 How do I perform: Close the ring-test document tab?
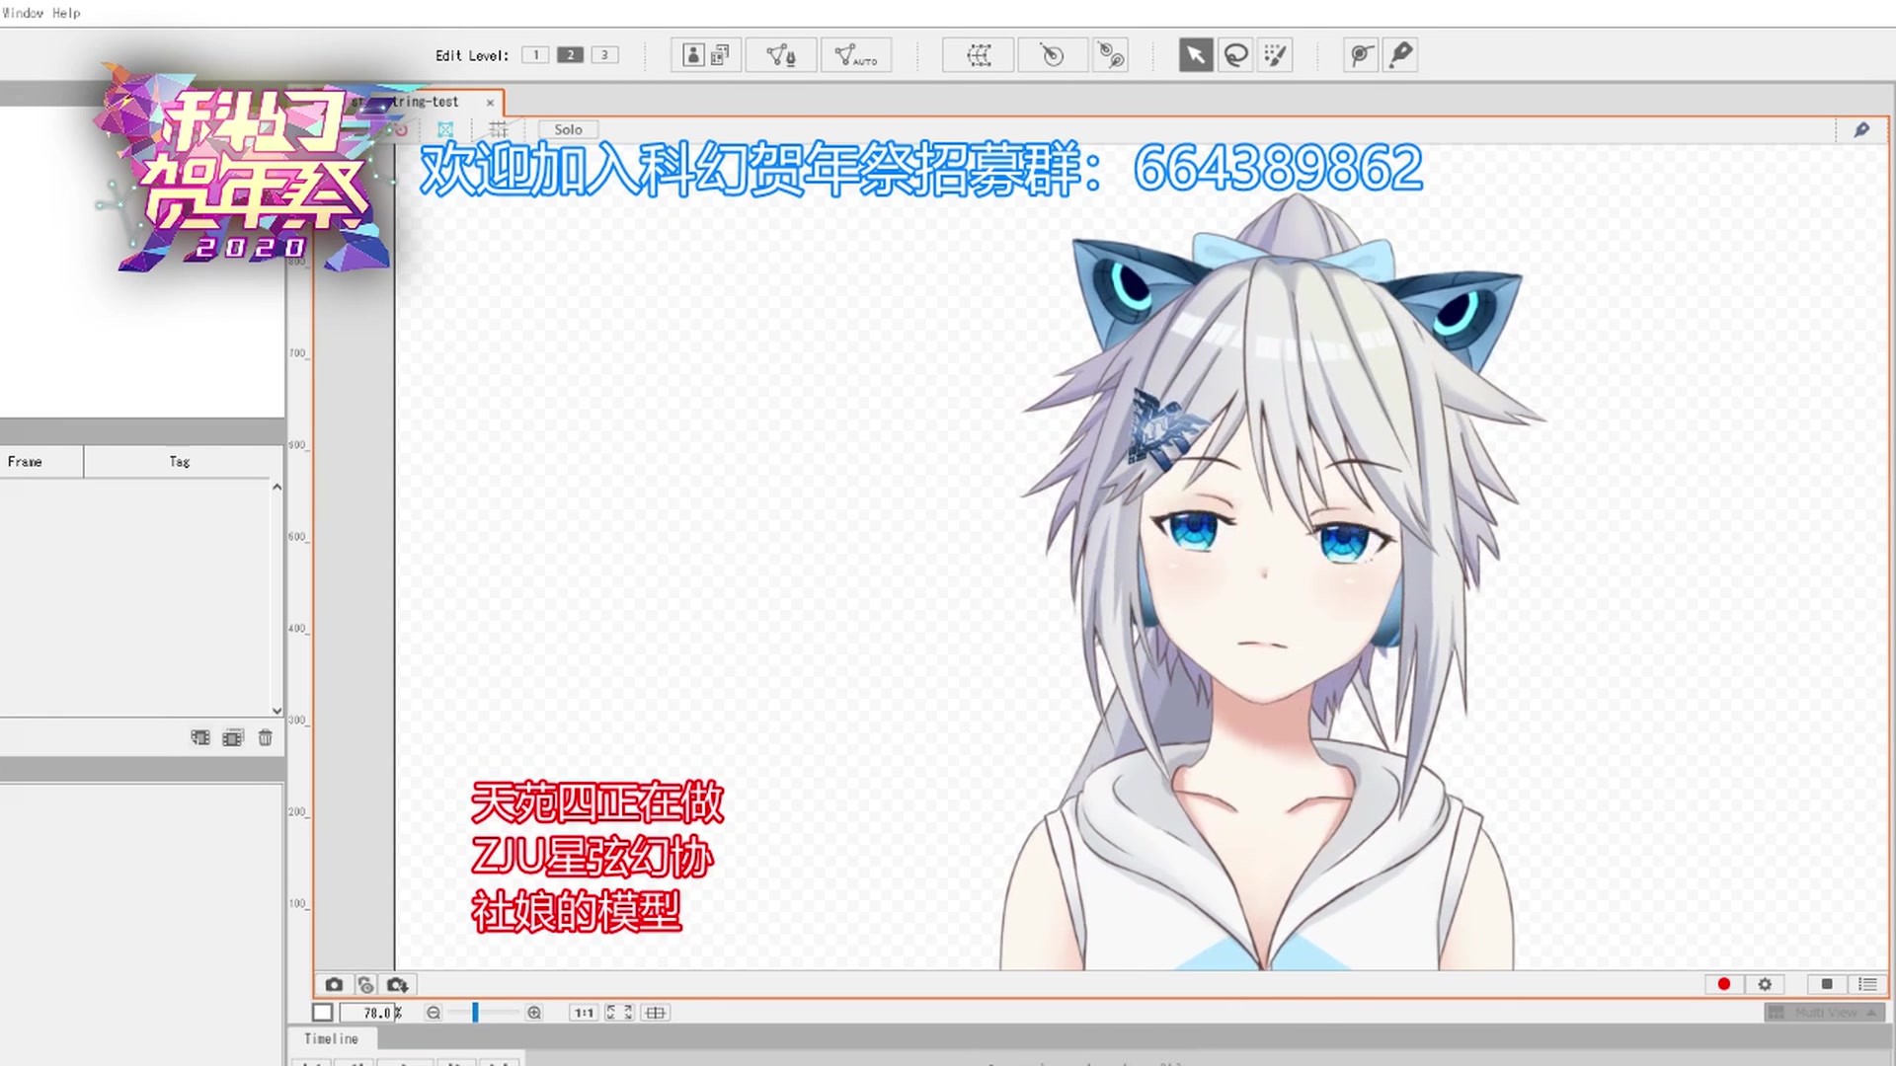pos(490,103)
